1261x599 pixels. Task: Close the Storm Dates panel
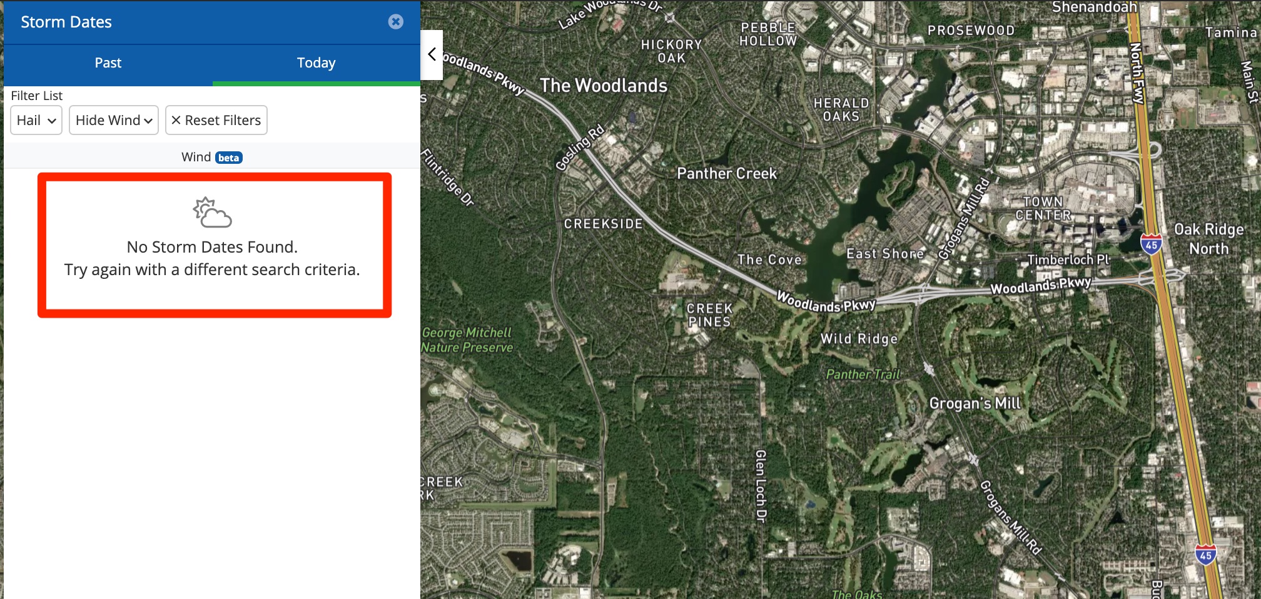pos(395,22)
